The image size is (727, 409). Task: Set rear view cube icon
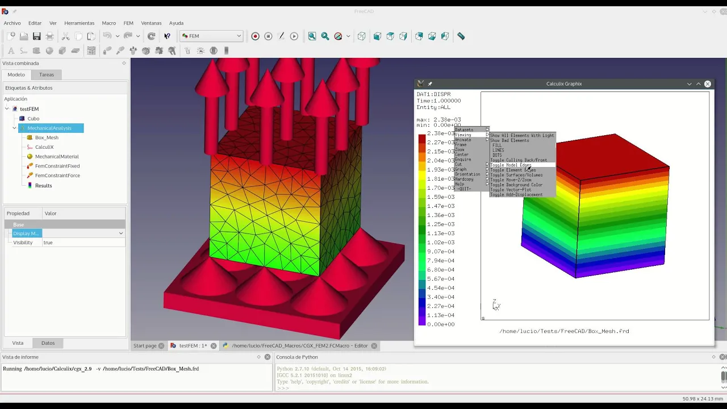(419, 36)
